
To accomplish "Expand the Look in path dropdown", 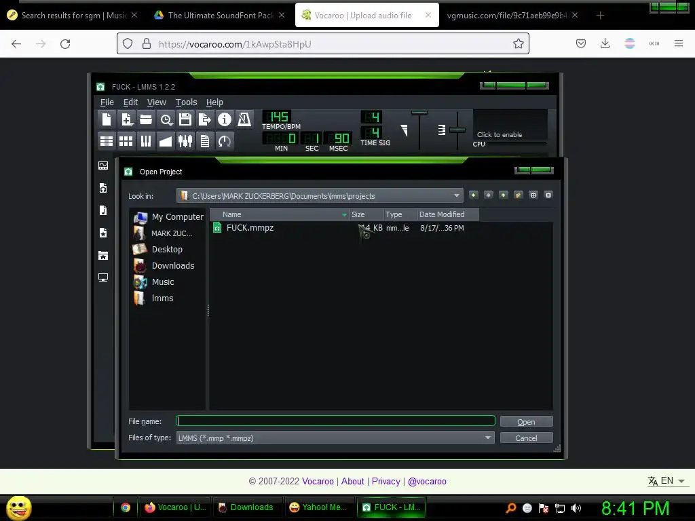I will point(457,195).
